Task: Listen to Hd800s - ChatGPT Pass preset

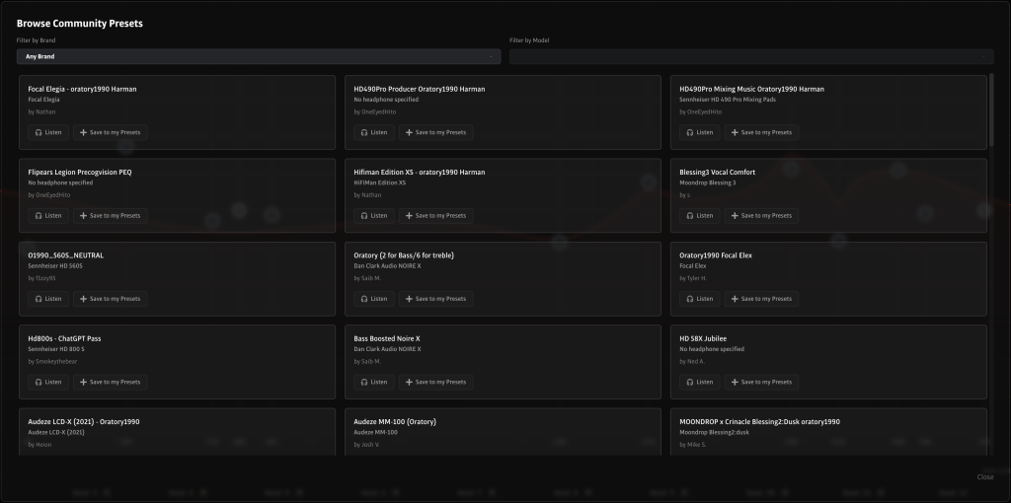Action: [x=48, y=382]
